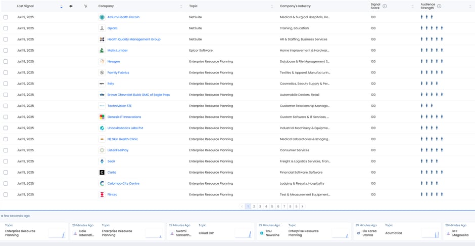Open the Technivision FZE link

pyautogui.click(x=119, y=106)
